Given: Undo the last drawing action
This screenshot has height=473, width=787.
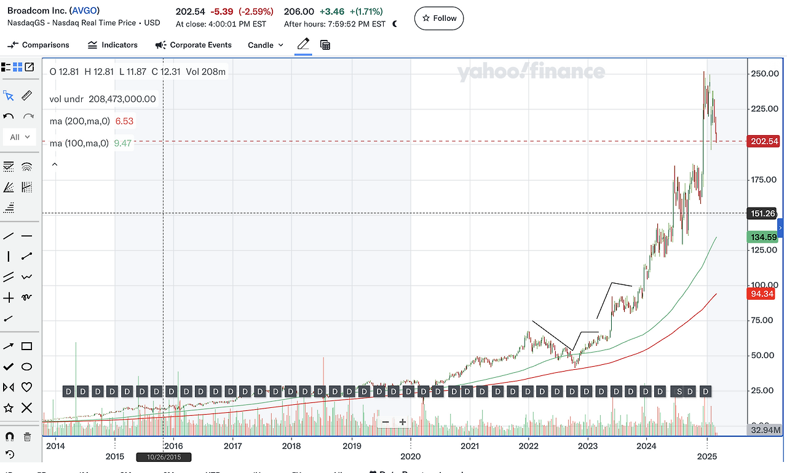Looking at the screenshot, I should 9,116.
